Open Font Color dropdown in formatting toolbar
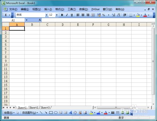 [x=149, y=15]
